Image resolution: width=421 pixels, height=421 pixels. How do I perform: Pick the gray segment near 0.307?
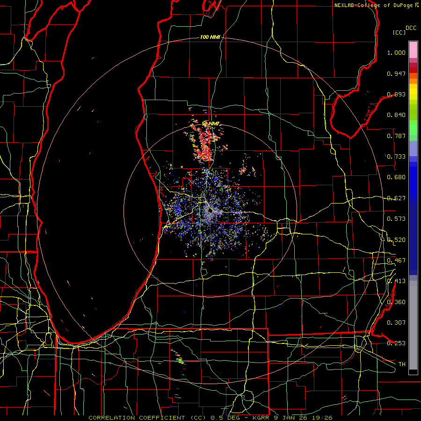coord(413,325)
